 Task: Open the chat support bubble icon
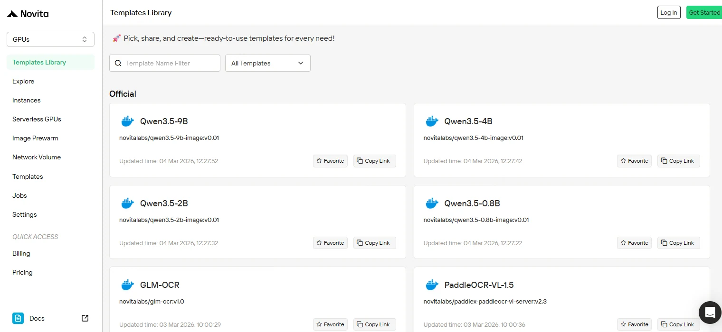click(710, 313)
